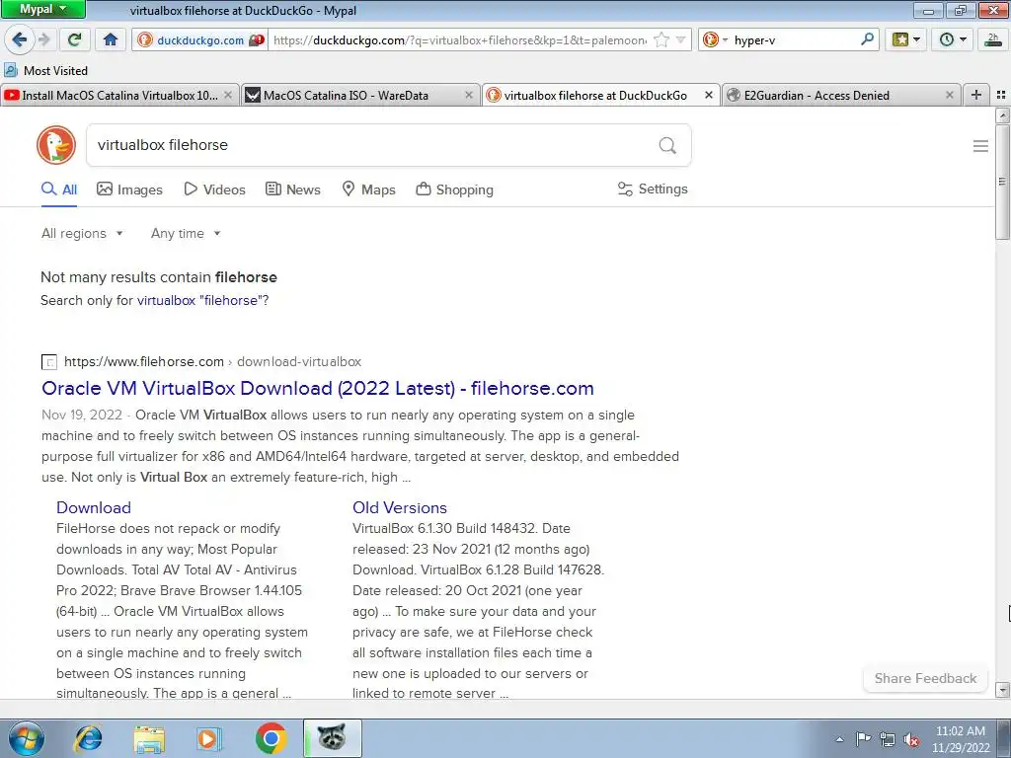
Task: Click the DuckDuckGo duck logo
Action: (56, 145)
